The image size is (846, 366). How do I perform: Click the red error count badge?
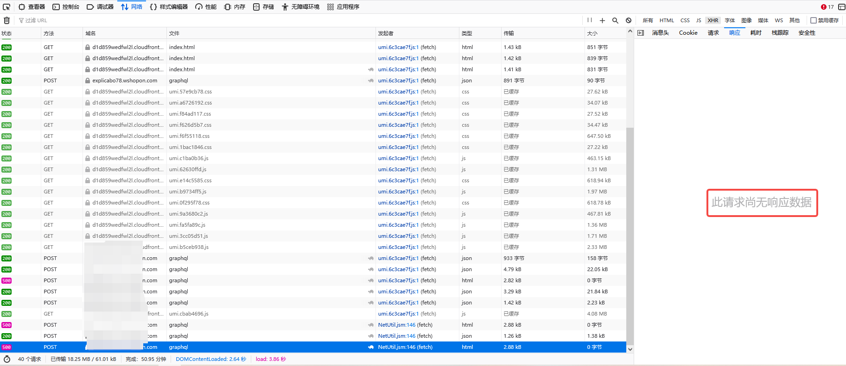pyautogui.click(x=827, y=7)
